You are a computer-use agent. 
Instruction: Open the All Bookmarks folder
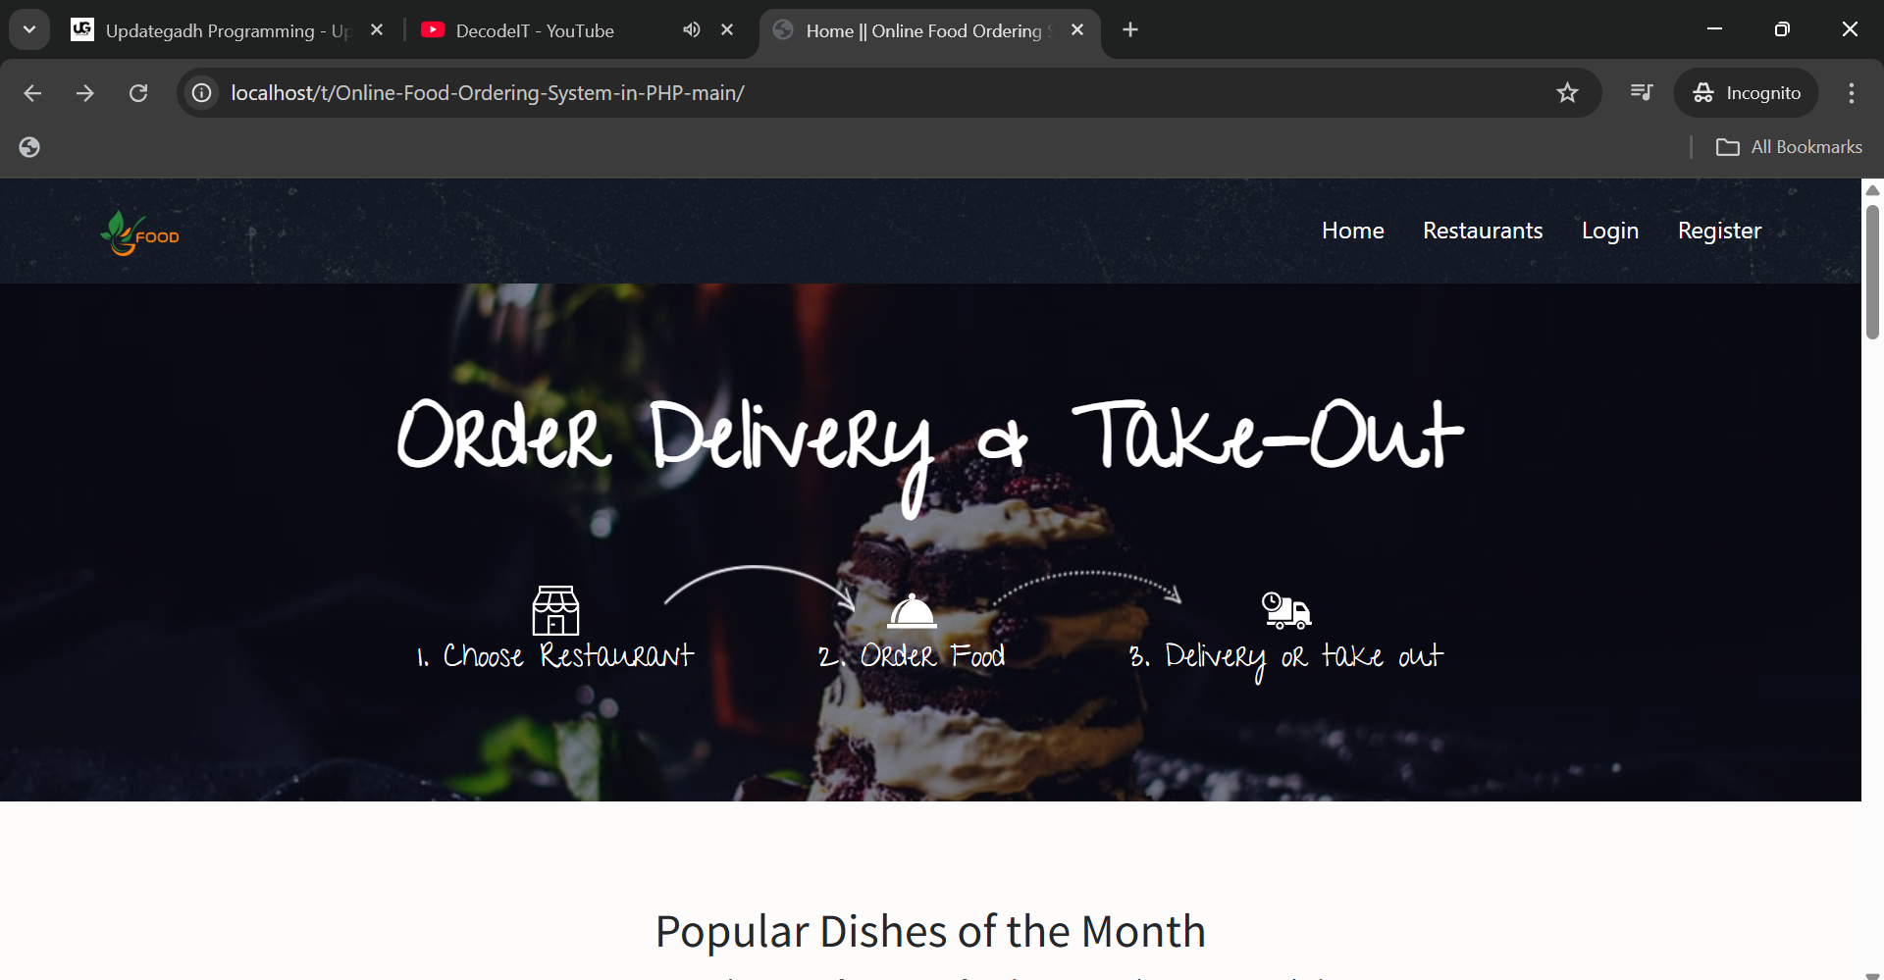point(1789,147)
